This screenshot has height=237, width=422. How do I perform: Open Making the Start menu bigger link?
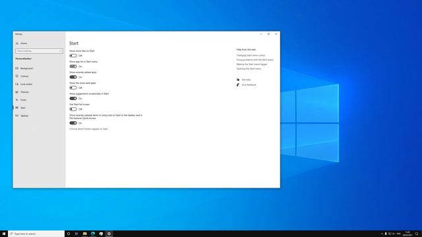(x=252, y=65)
